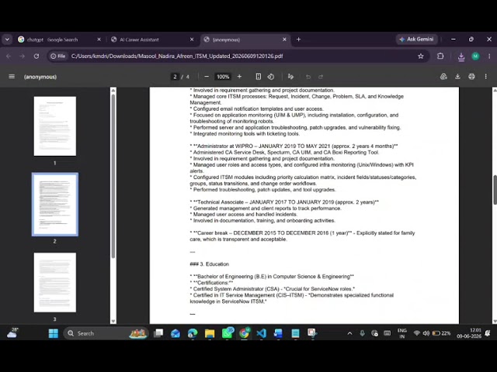
Task: Click the document vertical scrollbar thumb
Action: [x=495, y=190]
